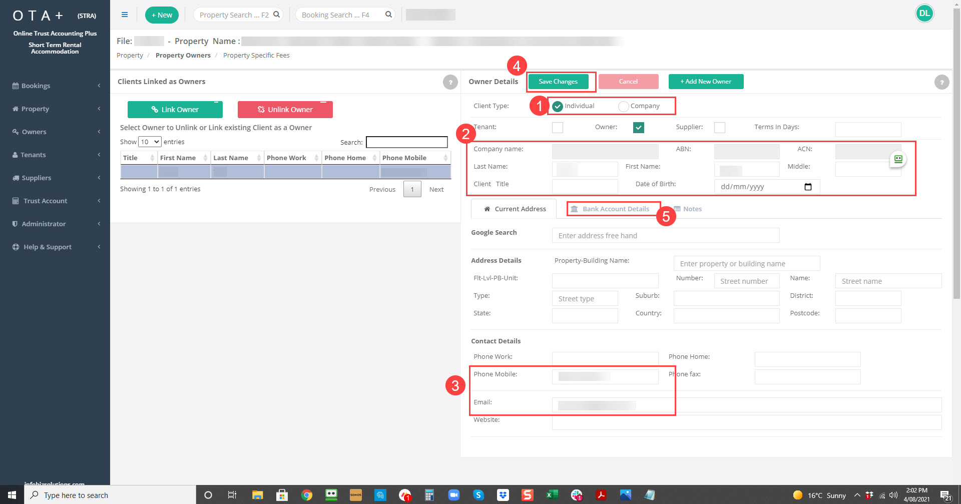This screenshot has height=504, width=961.
Task: Expand the Suppliers sidebar menu
Action: click(x=55, y=178)
